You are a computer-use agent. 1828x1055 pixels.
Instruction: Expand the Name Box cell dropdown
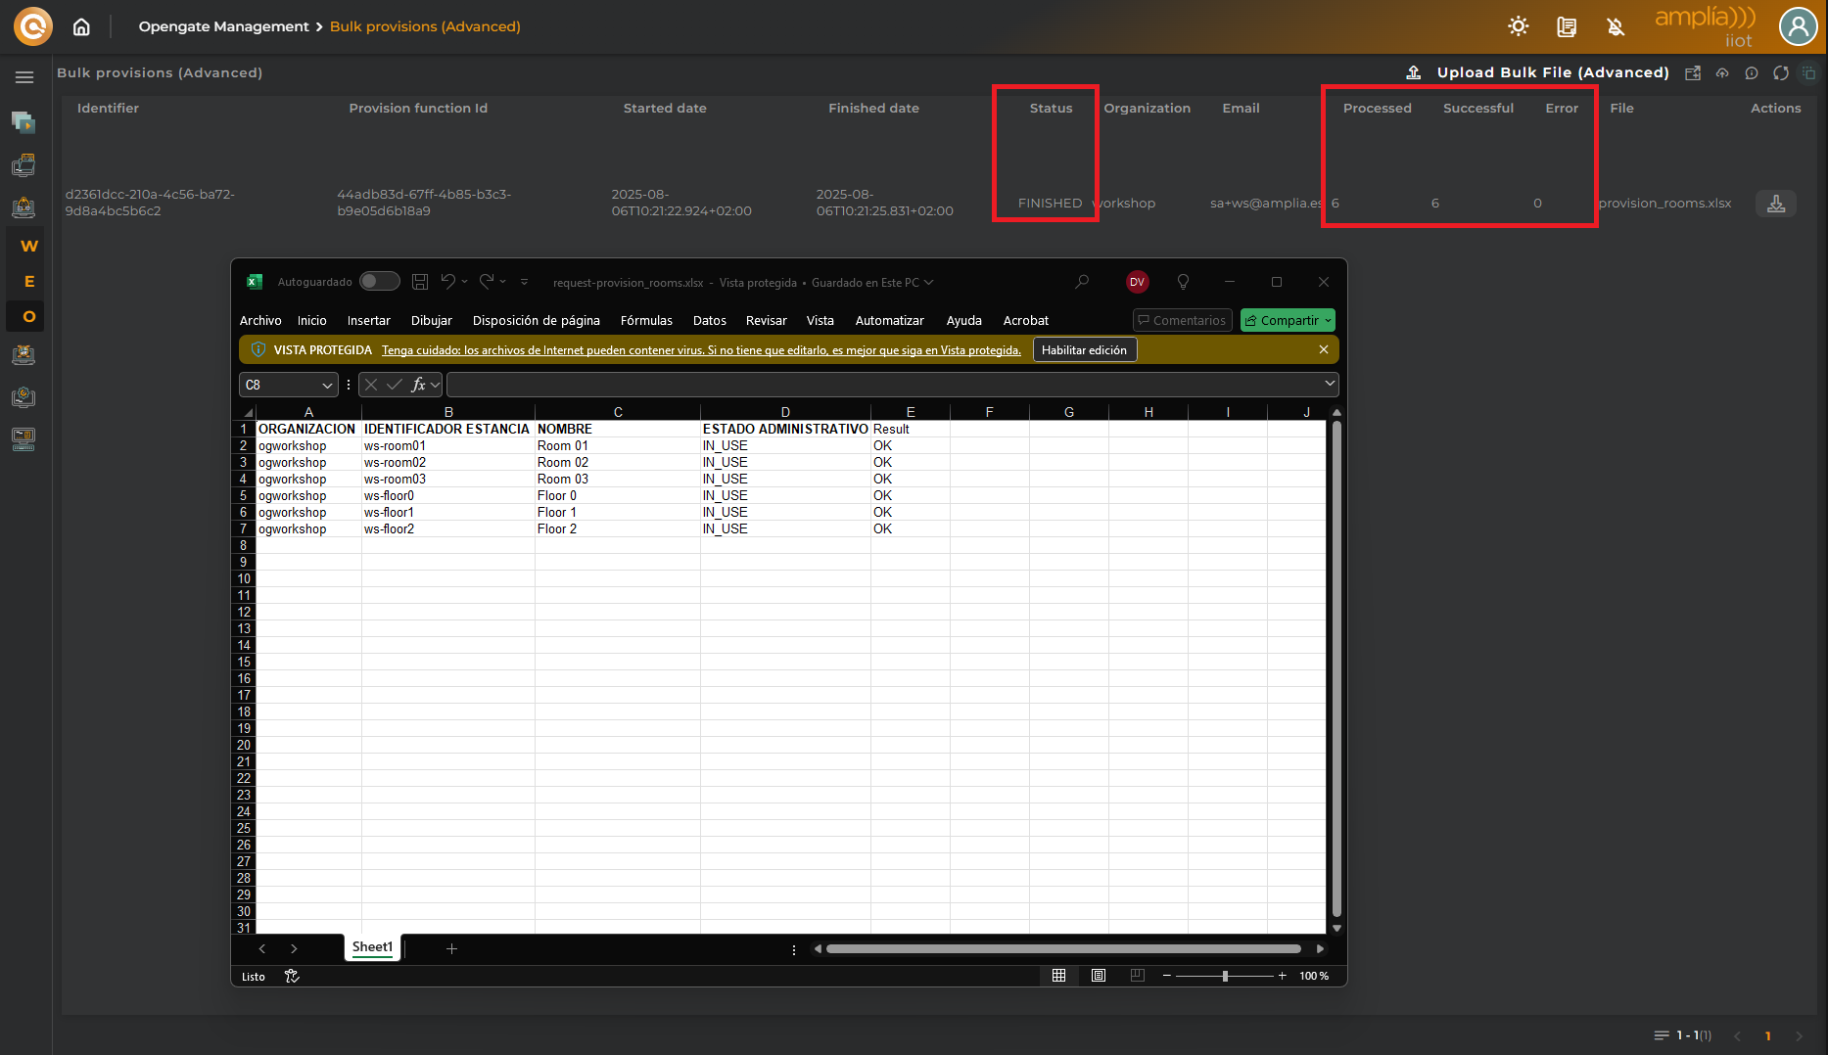click(x=327, y=386)
